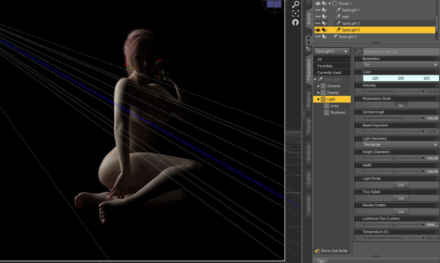This screenshot has width=440, height=263.
Task: Uncheck Show Sub Items checkbox
Action: [317, 251]
